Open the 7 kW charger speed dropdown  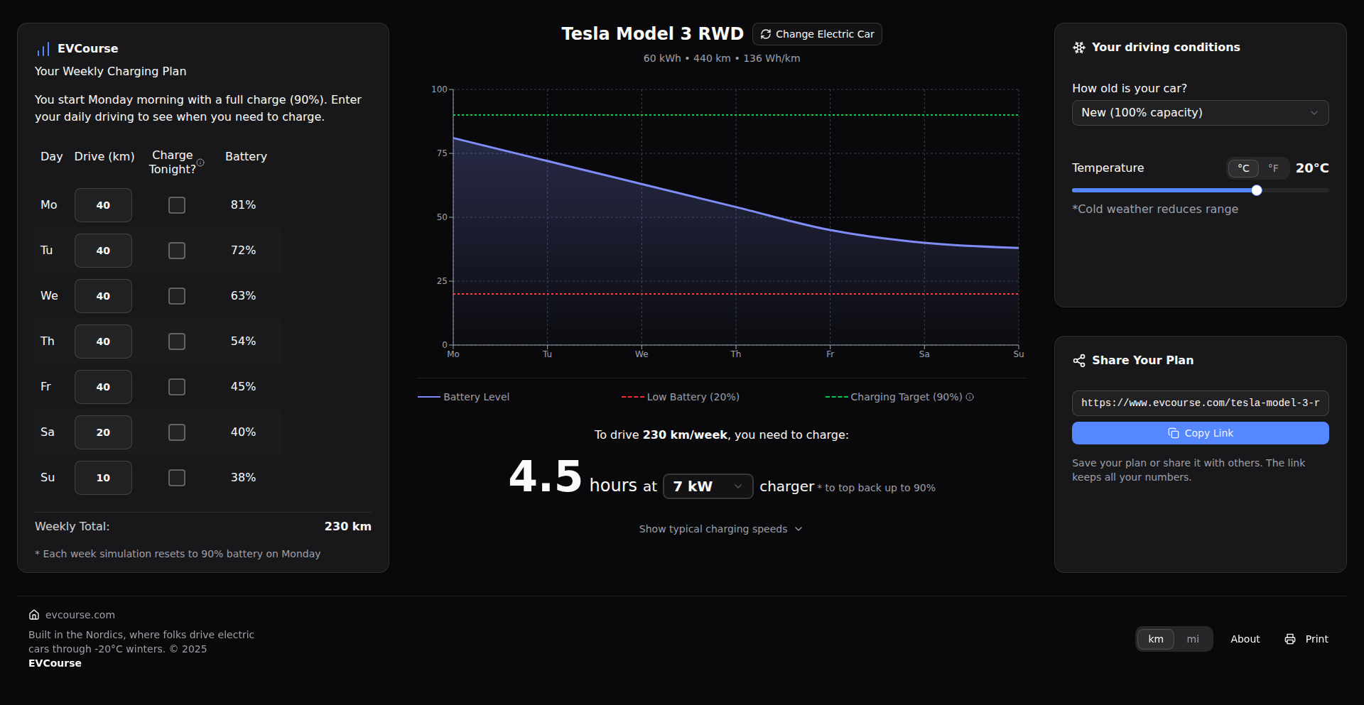coord(708,486)
